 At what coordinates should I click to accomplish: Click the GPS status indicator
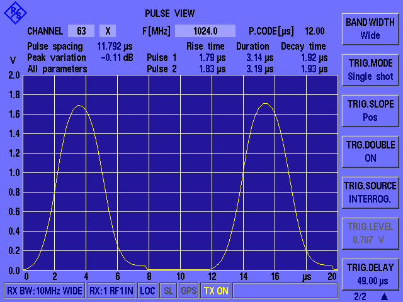pyautogui.click(x=188, y=291)
